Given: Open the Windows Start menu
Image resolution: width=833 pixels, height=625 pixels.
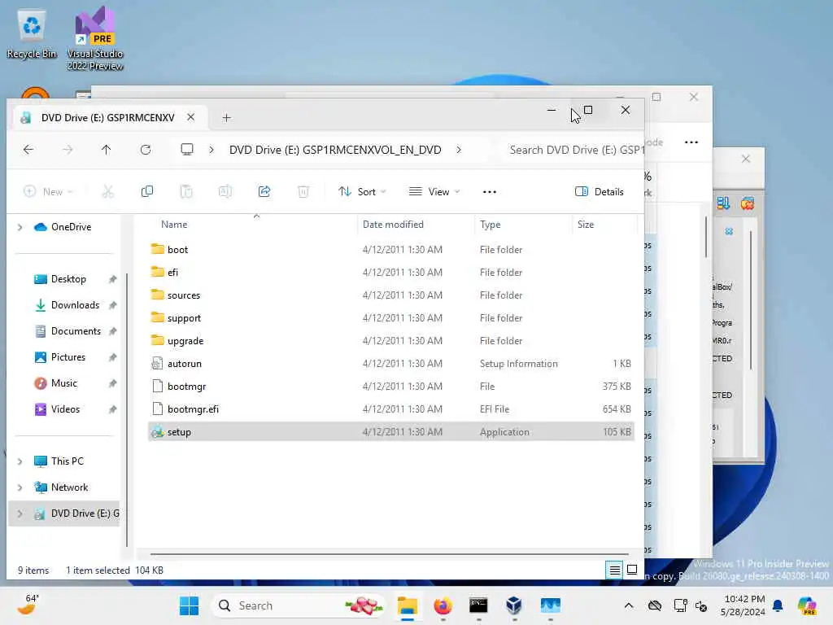Looking at the screenshot, I should click(189, 605).
